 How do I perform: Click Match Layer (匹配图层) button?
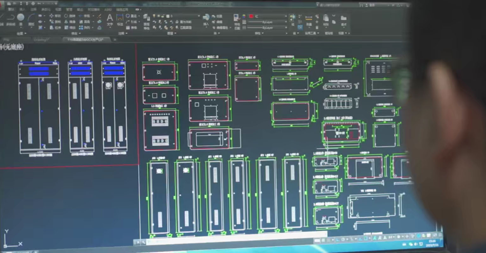184,28
